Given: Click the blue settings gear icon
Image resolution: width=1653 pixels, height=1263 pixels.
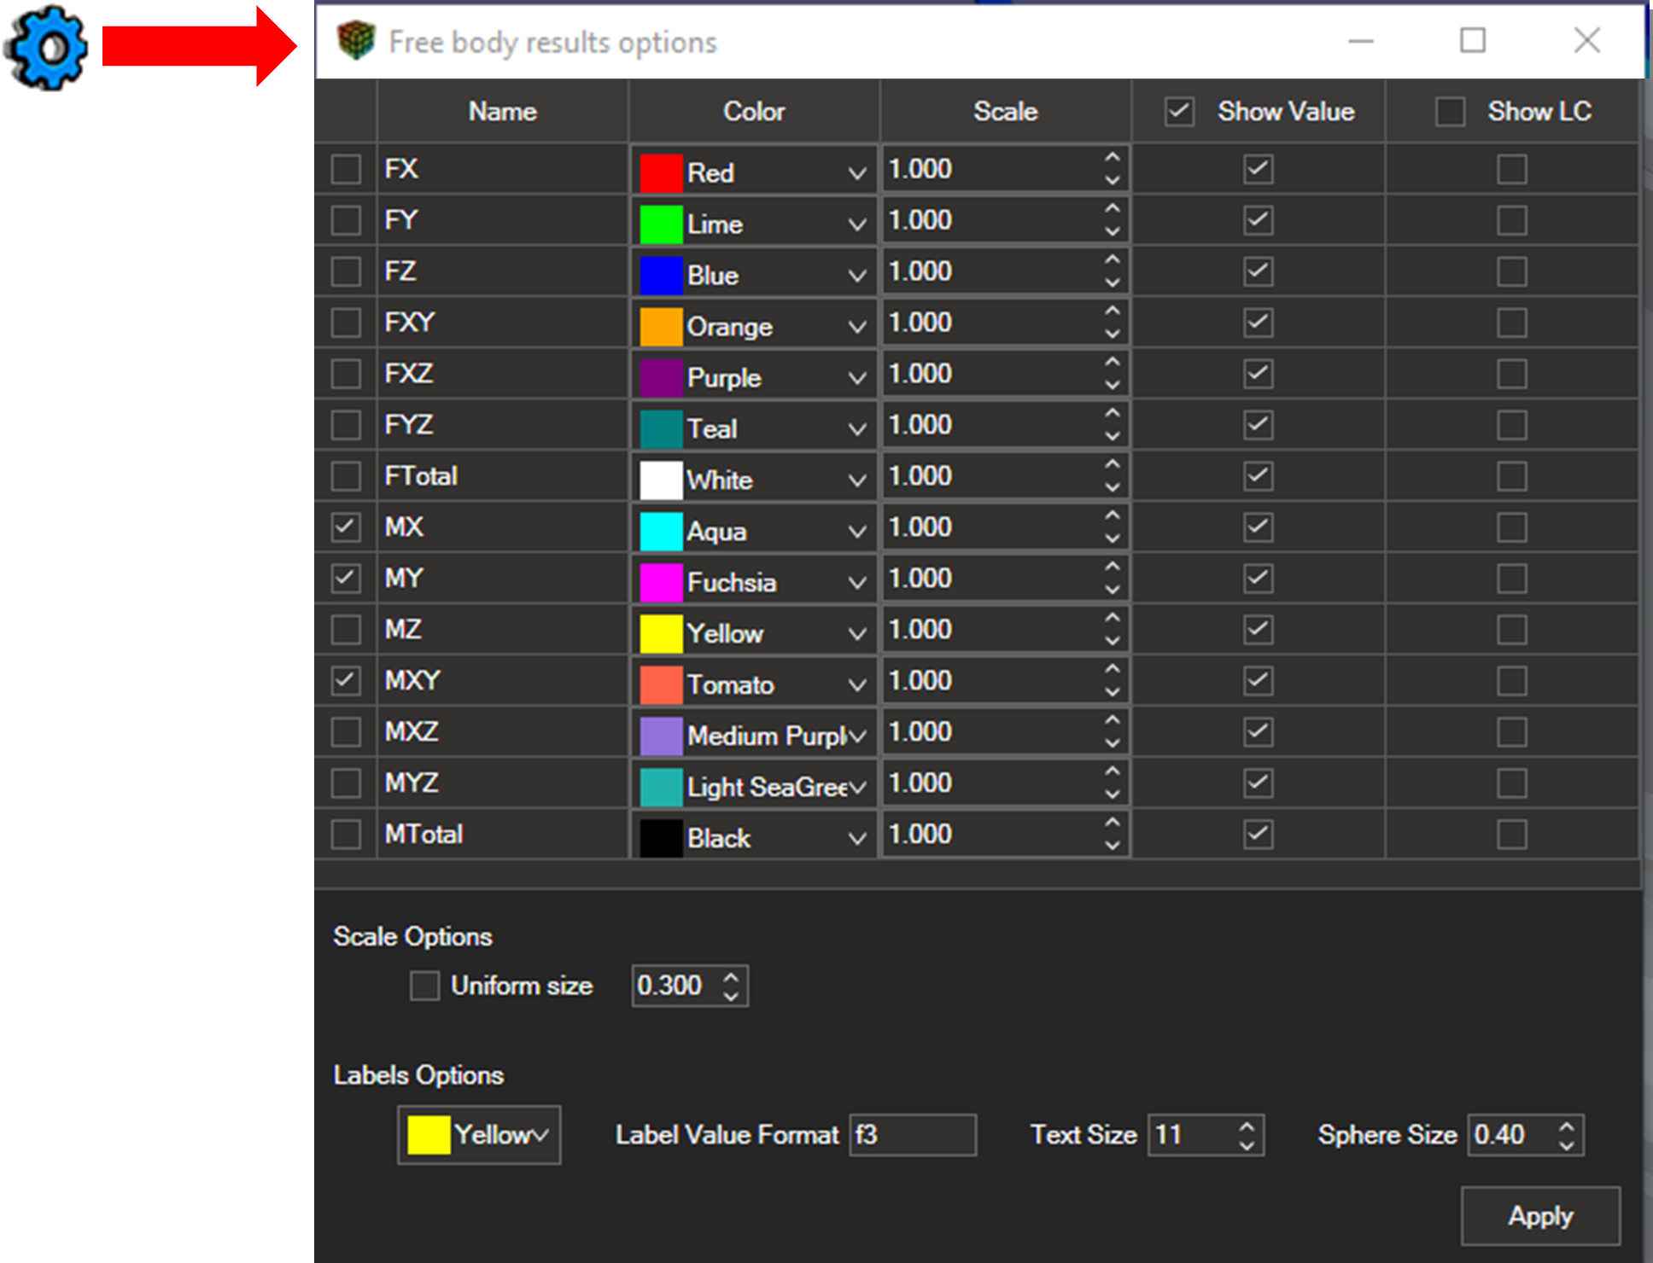Looking at the screenshot, I should (x=46, y=48).
